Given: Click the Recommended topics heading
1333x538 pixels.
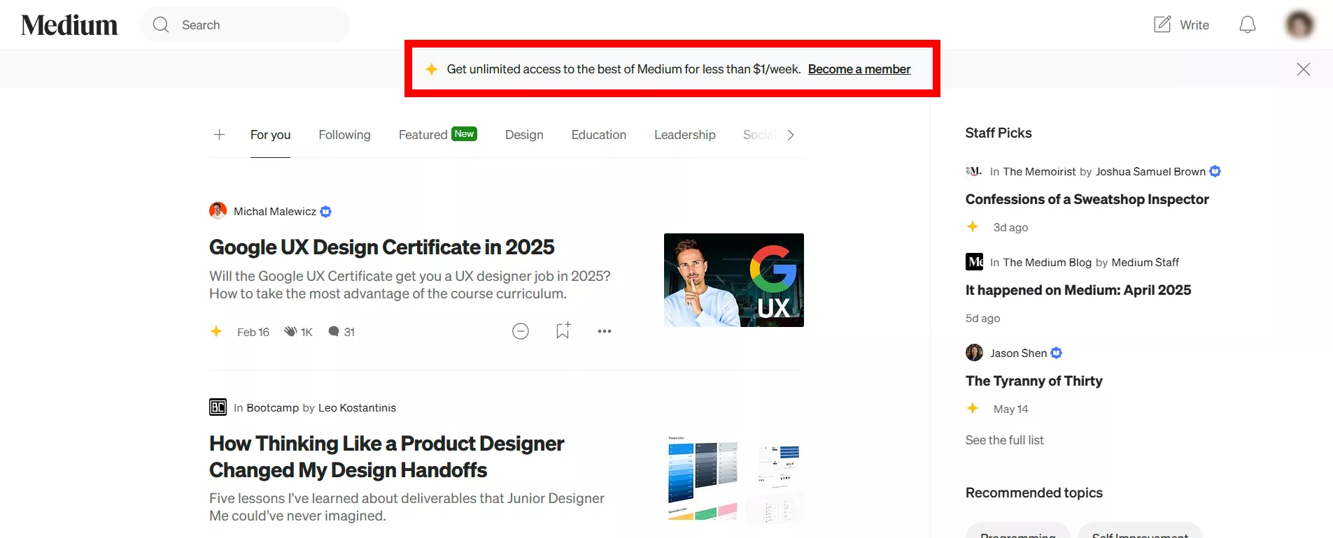Looking at the screenshot, I should point(1034,493).
